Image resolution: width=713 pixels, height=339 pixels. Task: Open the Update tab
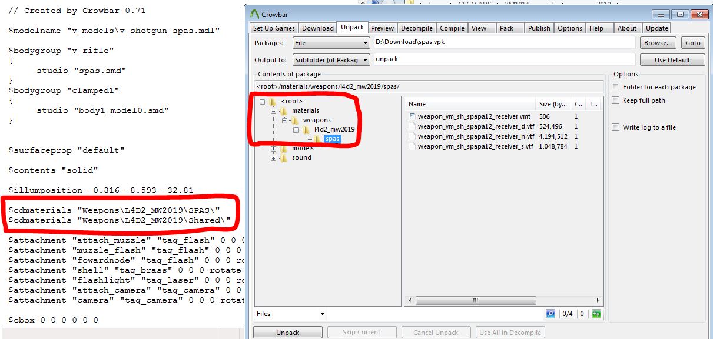click(x=657, y=28)
